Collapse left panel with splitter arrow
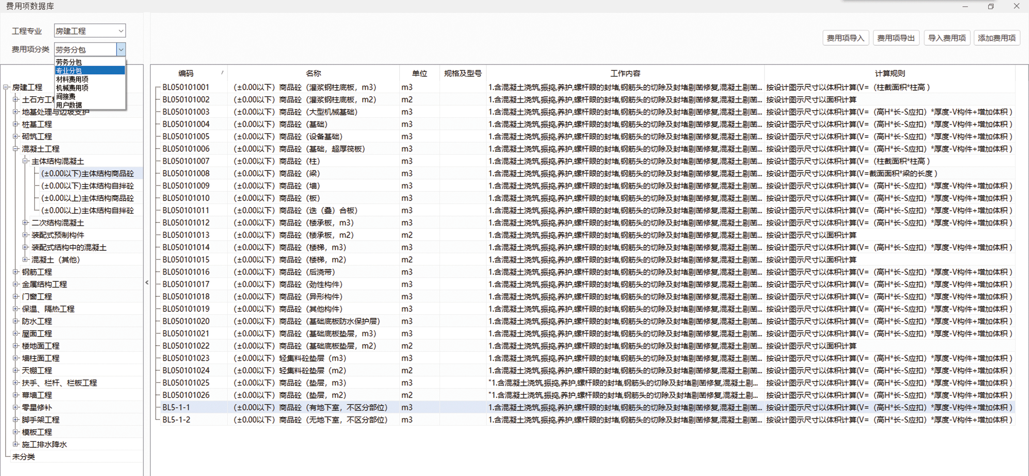Screen dimensions: 1029x476 point(147,283)
